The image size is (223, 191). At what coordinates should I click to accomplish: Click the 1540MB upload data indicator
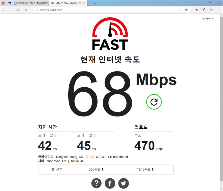145,169
